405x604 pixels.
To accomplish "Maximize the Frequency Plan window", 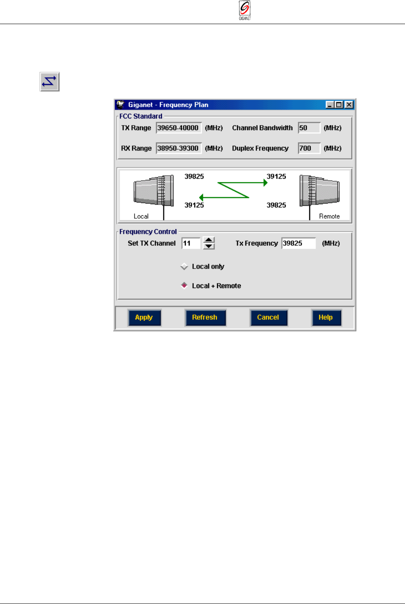I will coord(339,105).
